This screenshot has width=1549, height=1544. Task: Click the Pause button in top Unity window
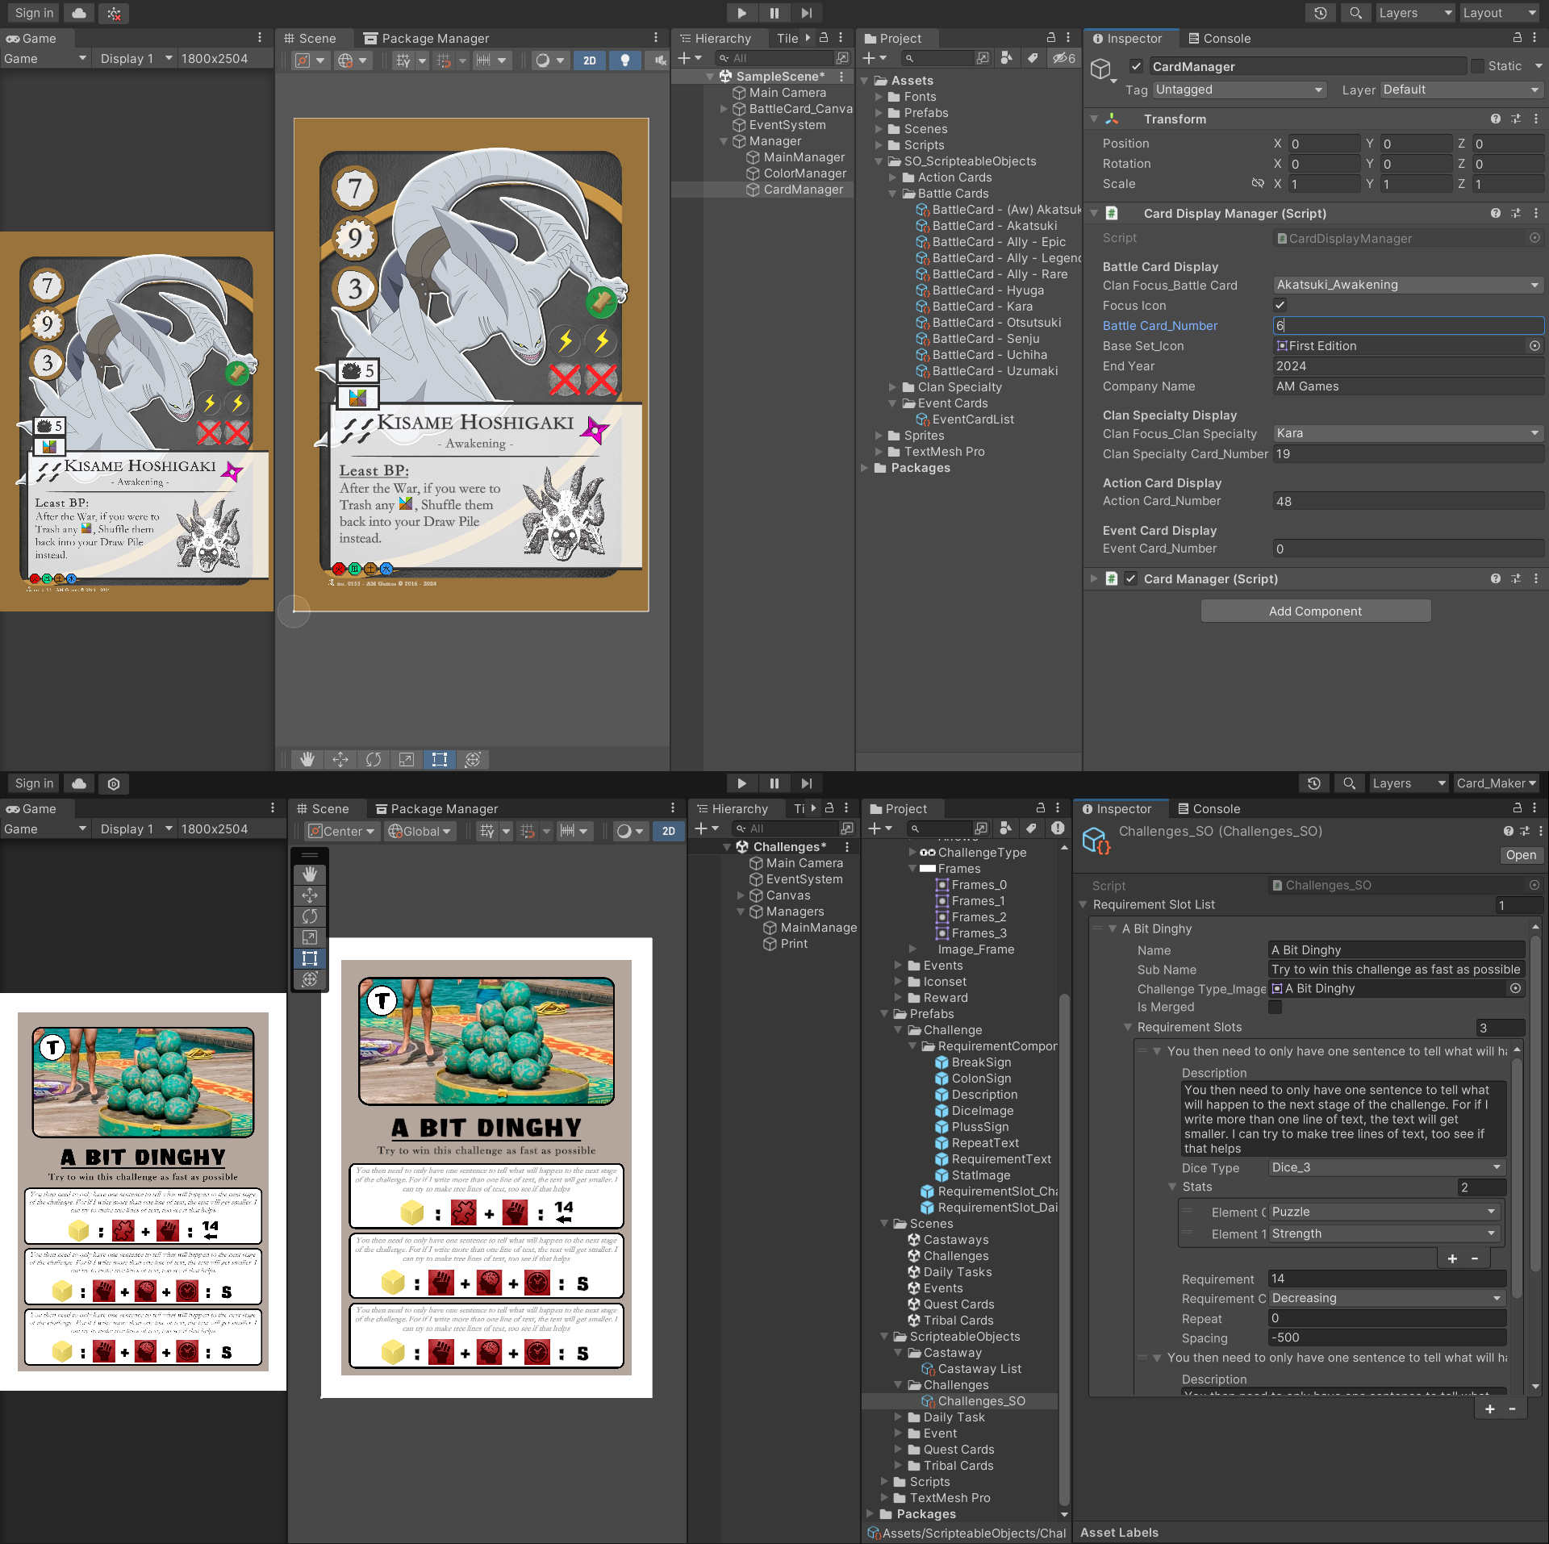pos(774,13)
